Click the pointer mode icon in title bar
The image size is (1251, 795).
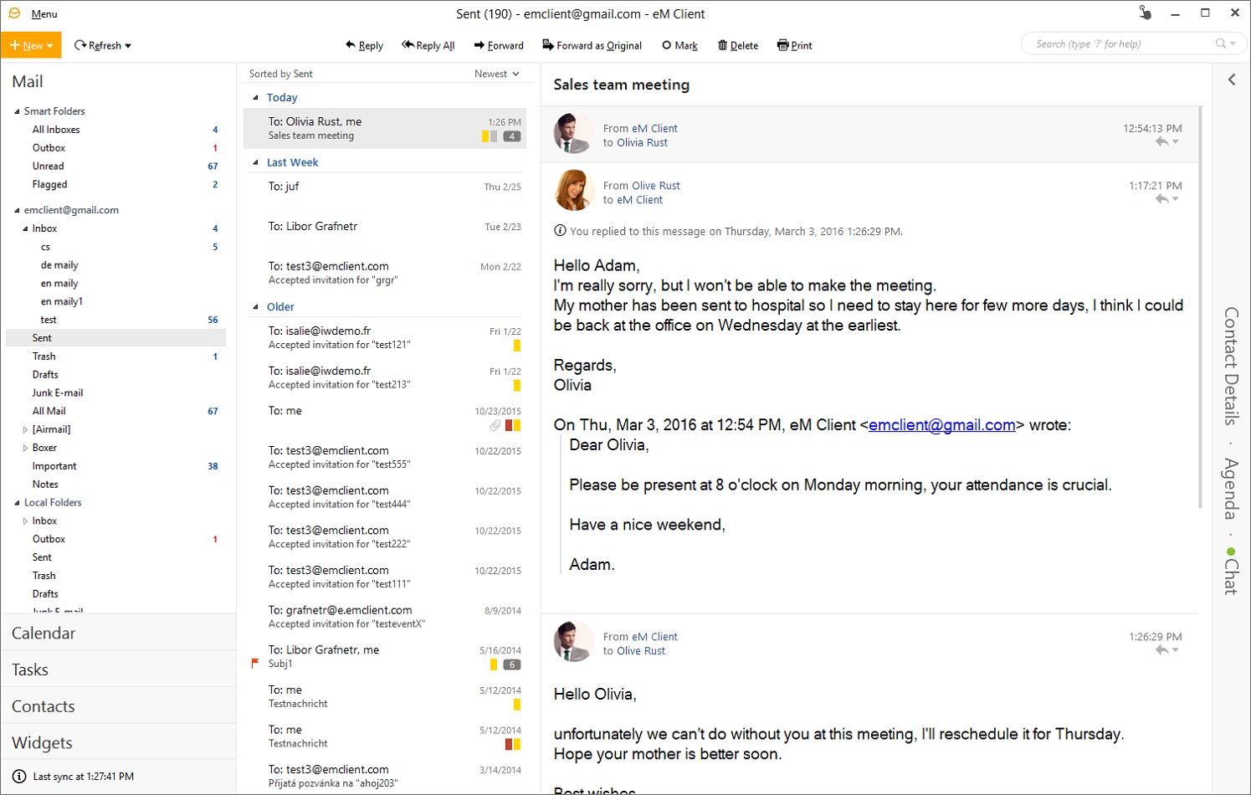(x=1145, y=13)
